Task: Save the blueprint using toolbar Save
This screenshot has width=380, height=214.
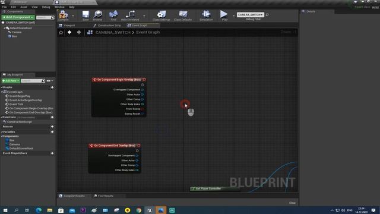Action: coord(85,15)
